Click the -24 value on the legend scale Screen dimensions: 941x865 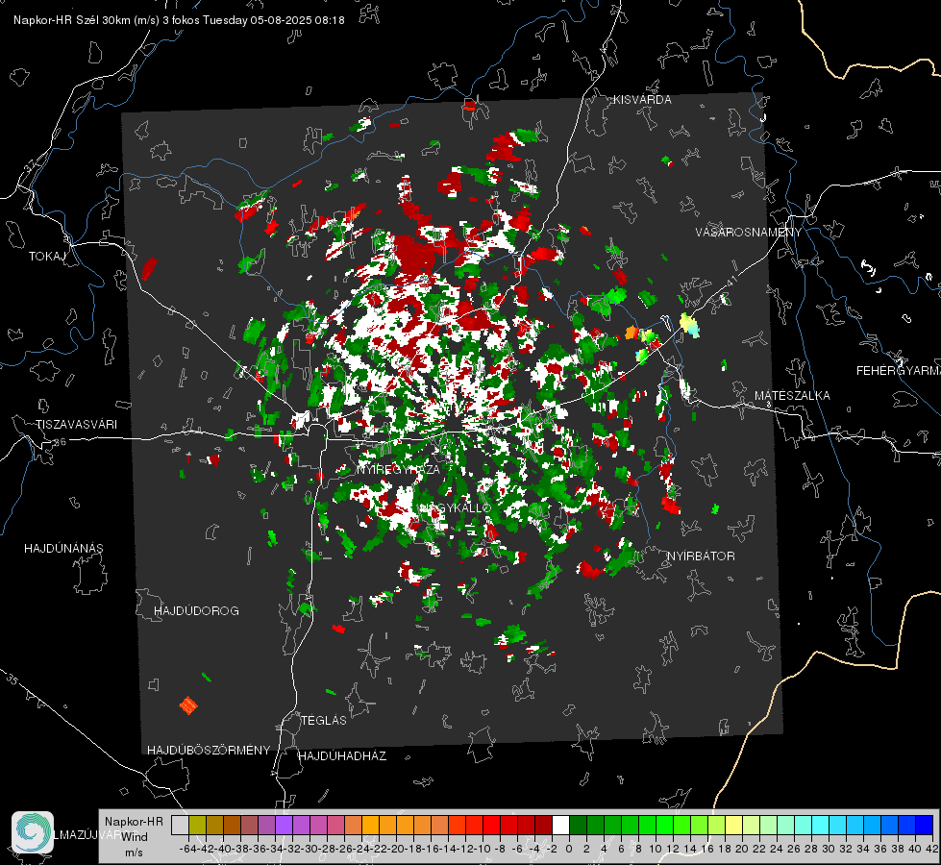[x=361, y=849]
